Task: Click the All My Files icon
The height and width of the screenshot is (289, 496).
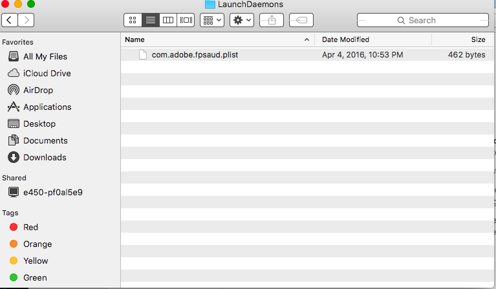Action: [14, 56]
